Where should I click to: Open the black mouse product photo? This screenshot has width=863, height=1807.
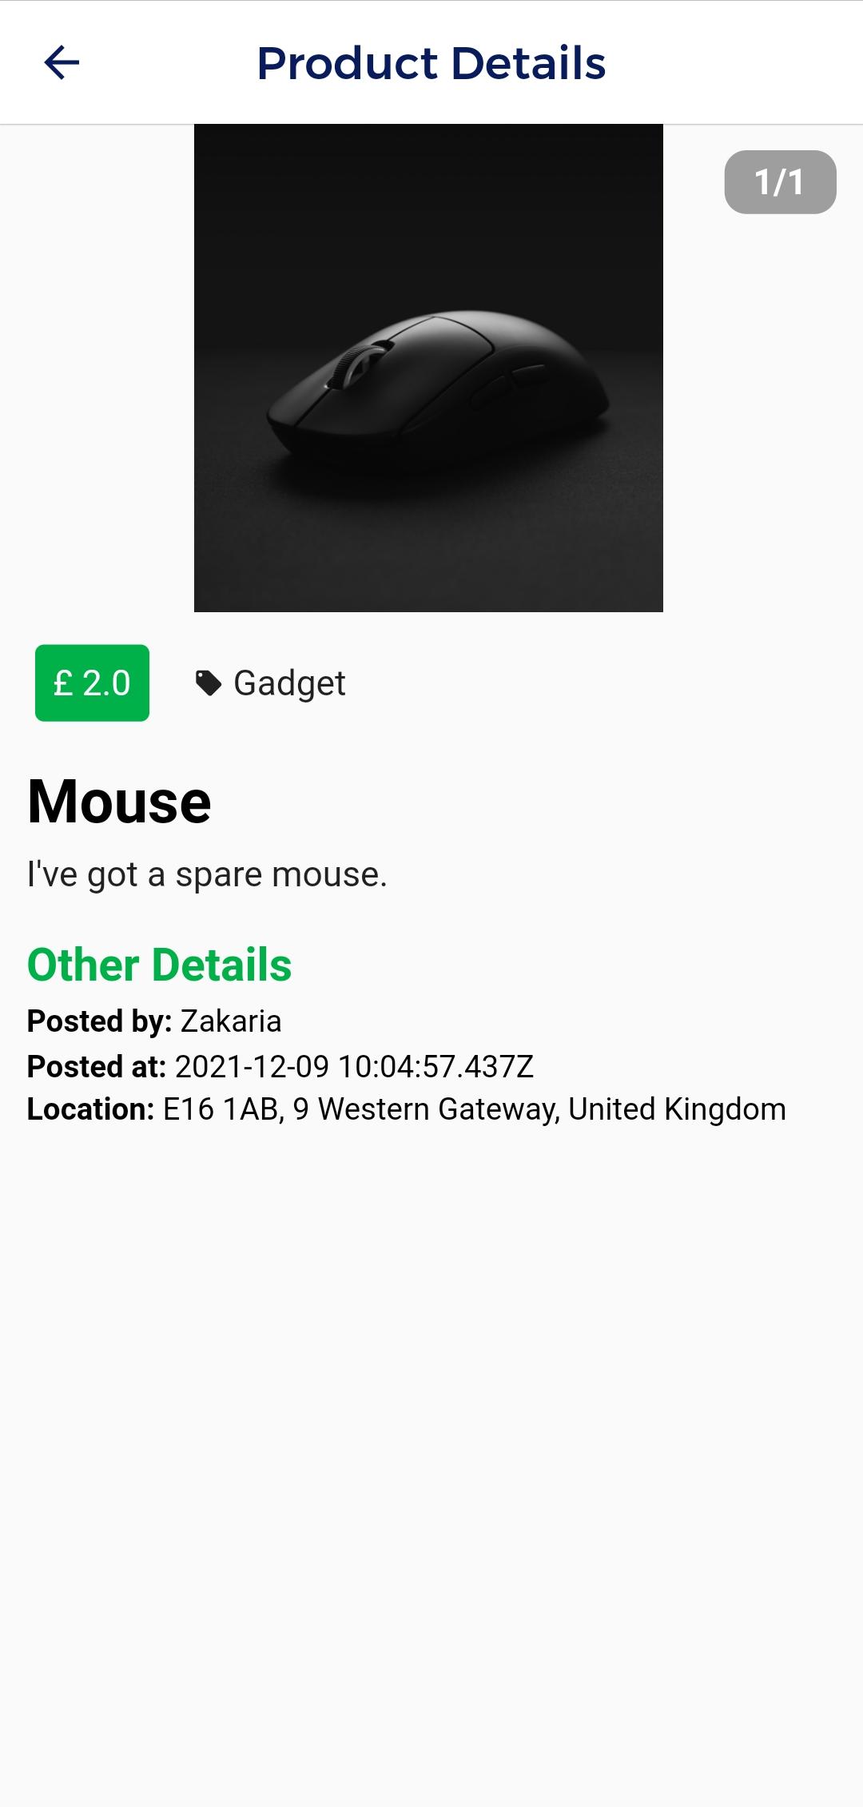coord(428,368)
